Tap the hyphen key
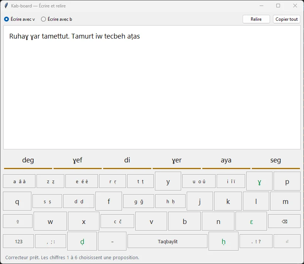Image resolution: width=304 pixels, height=264 pixels. click(x=112, y=241)
